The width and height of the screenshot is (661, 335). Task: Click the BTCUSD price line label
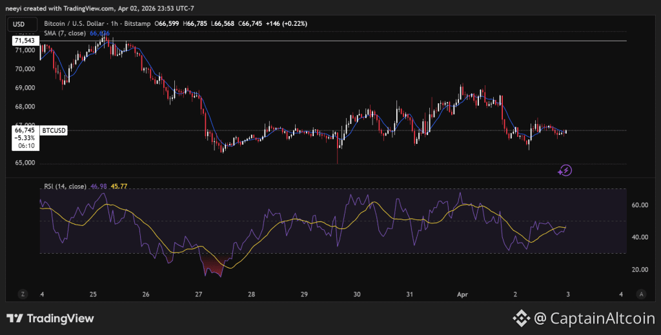pyautogui.click(x=54, y=130)
